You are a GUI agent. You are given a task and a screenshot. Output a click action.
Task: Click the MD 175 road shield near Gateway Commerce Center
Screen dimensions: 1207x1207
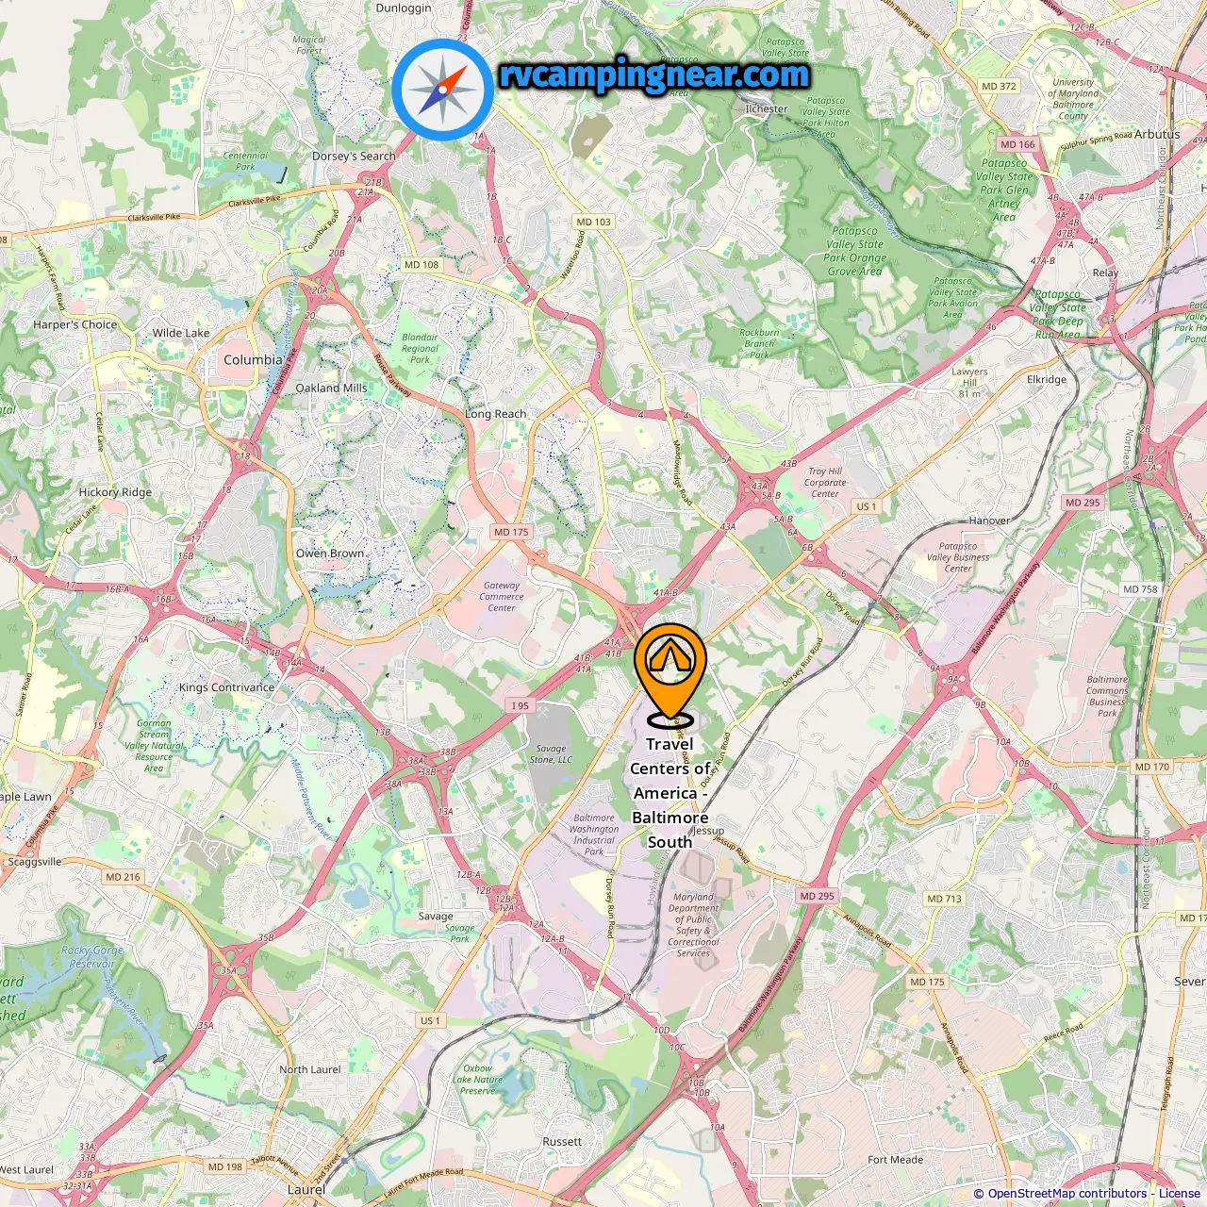512,532
